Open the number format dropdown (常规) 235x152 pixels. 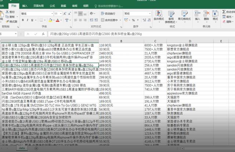click(150, 14)
